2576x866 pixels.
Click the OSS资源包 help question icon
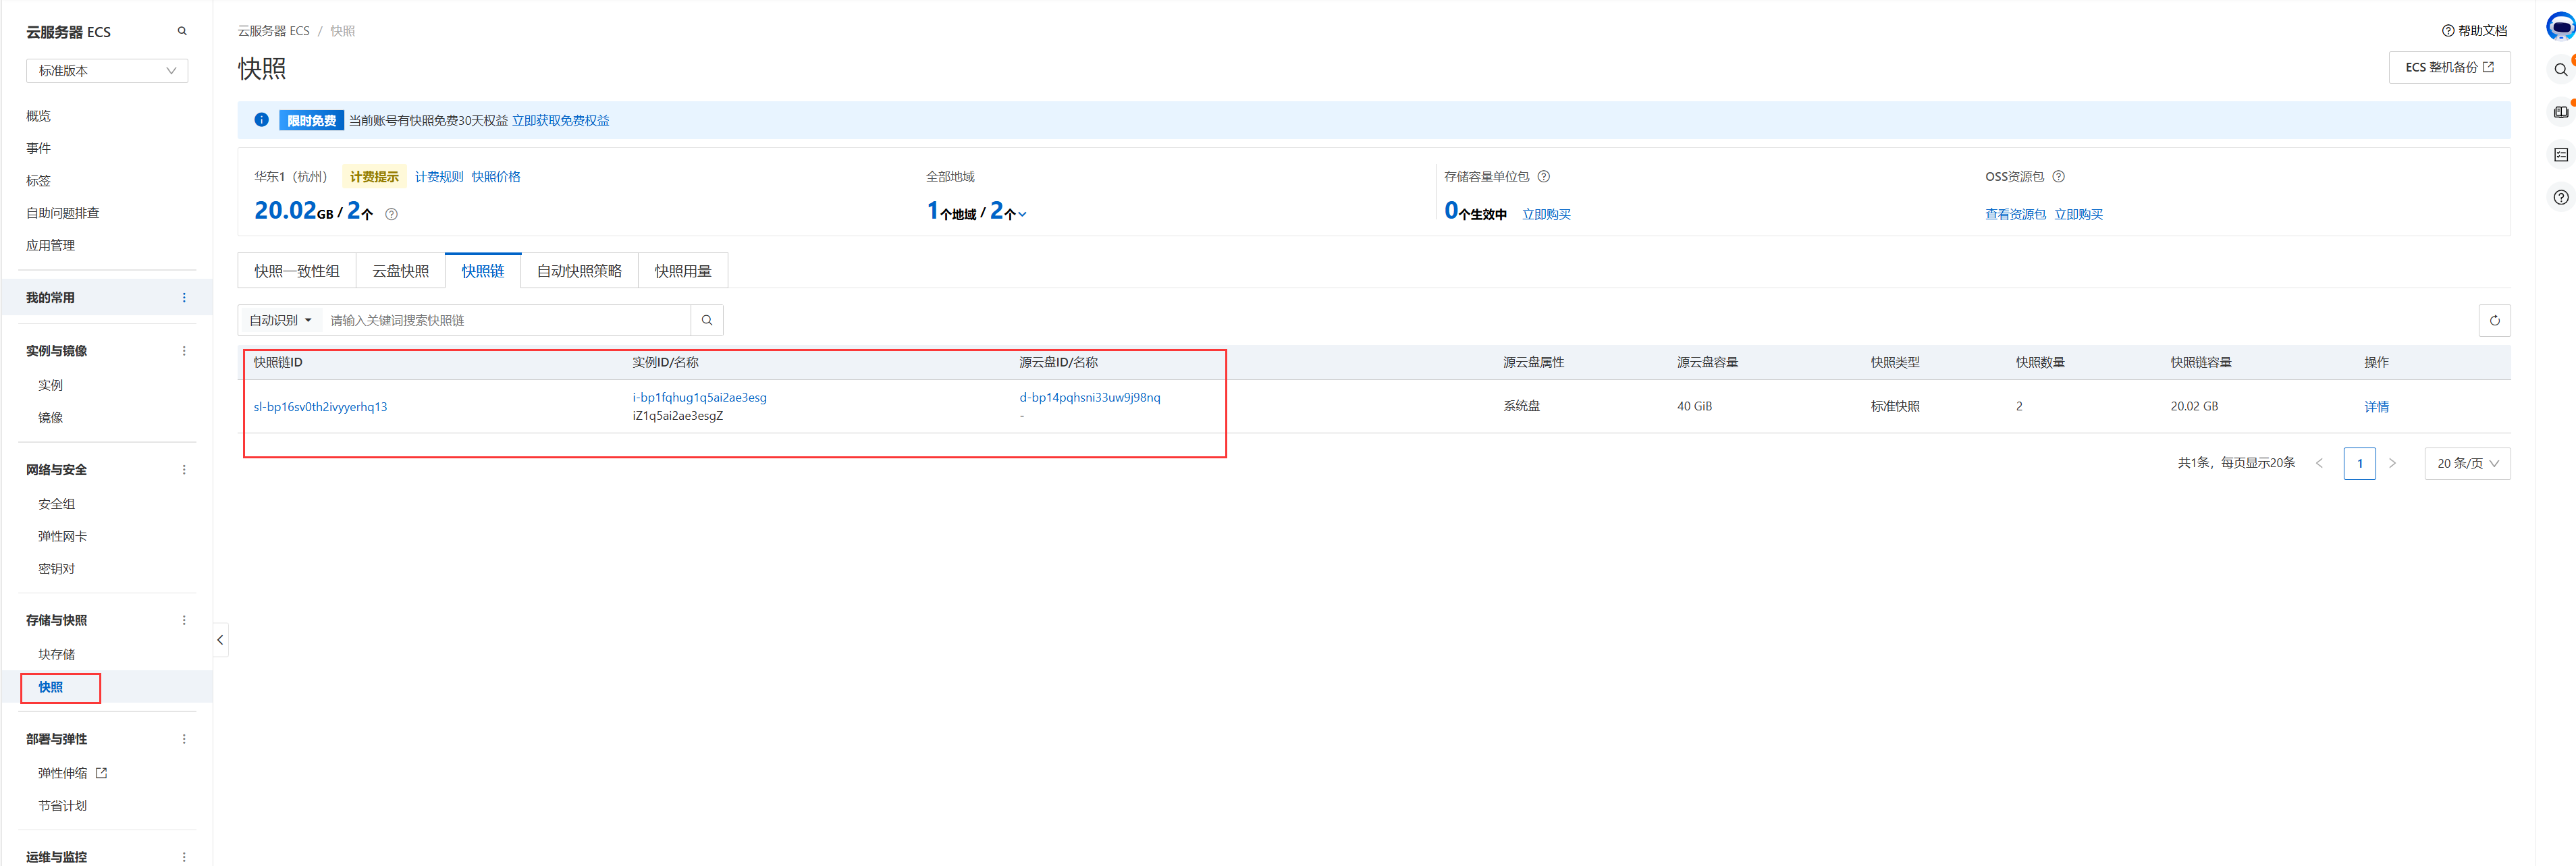coord(2058,177)
